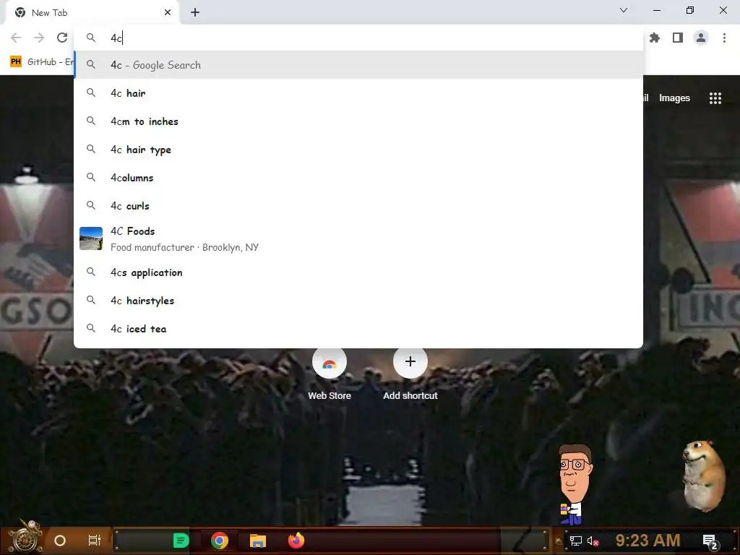Open the green notes app taskbar icon
Viewport: 740px width, 555px height.
[181, 541]
